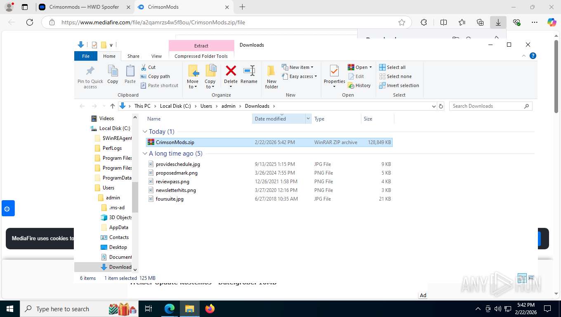
Task: Click the Windows Start button
Action: [x=9, y=309]
